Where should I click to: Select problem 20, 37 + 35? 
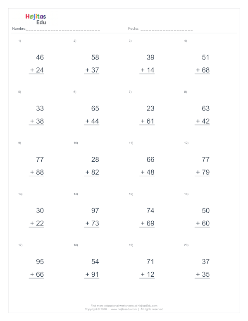pyautogui.click(x=202, y=268)
